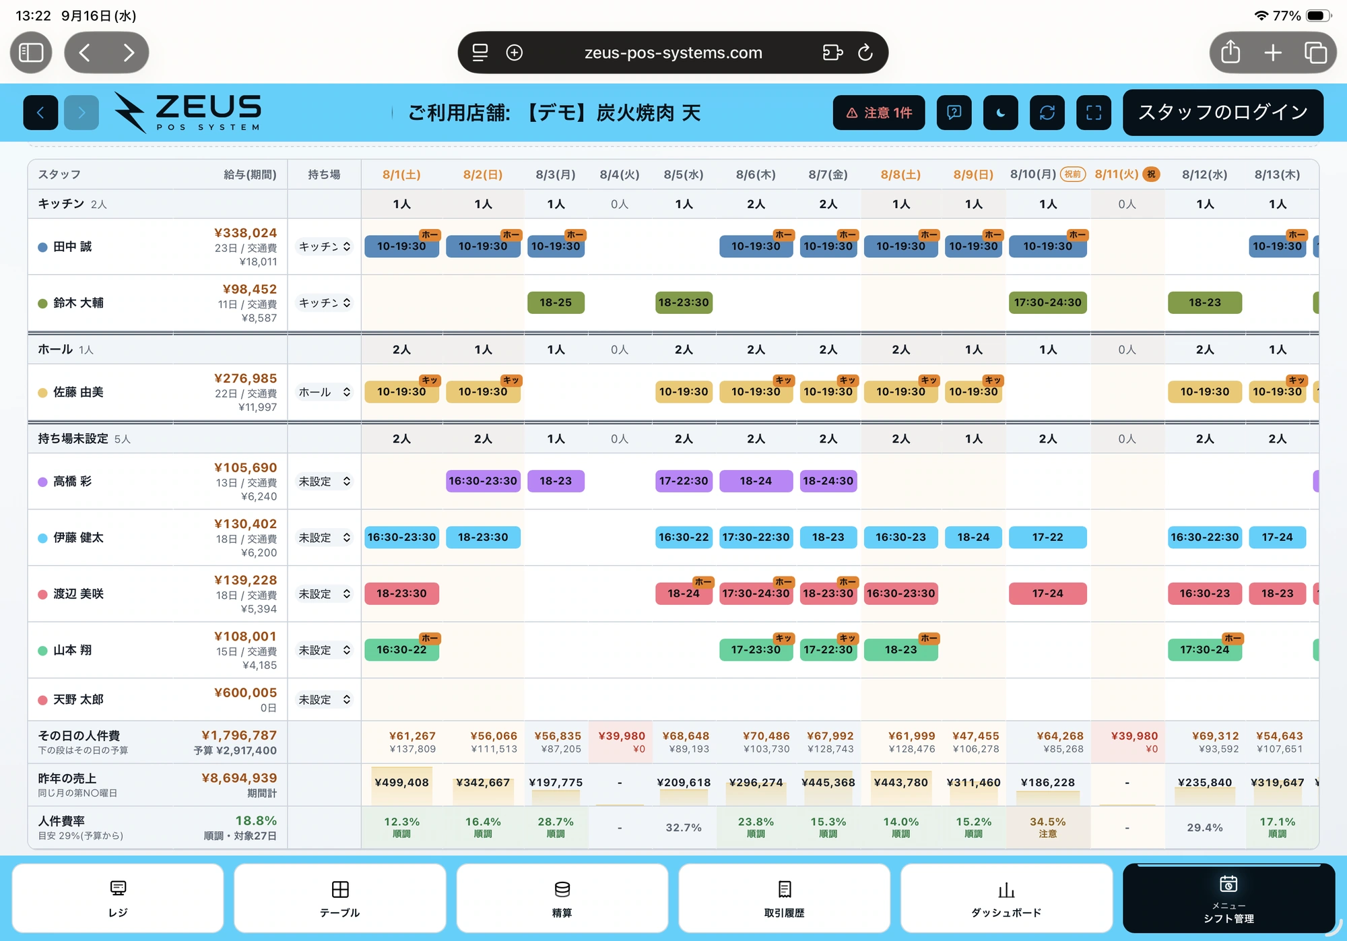Change 佐藤 由美 position dropdown ホール
Viewport: 1347px width, 941px height.
pyautogui.click(x=325, y=392)
